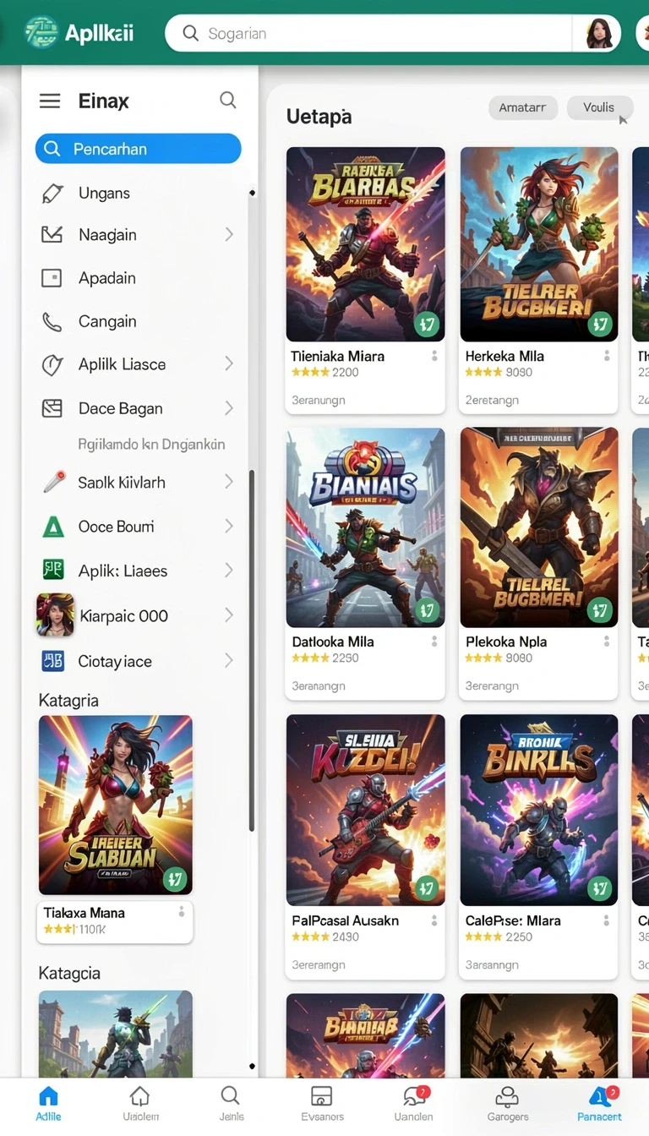This screenshot has width=649, height=1136.
Task: Open the Datlooka Mlla game cover
Action: point(366,527)
